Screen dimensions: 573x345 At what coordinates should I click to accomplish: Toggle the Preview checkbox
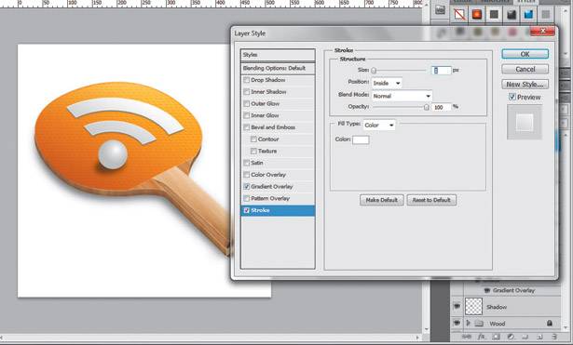click(512, 97)
